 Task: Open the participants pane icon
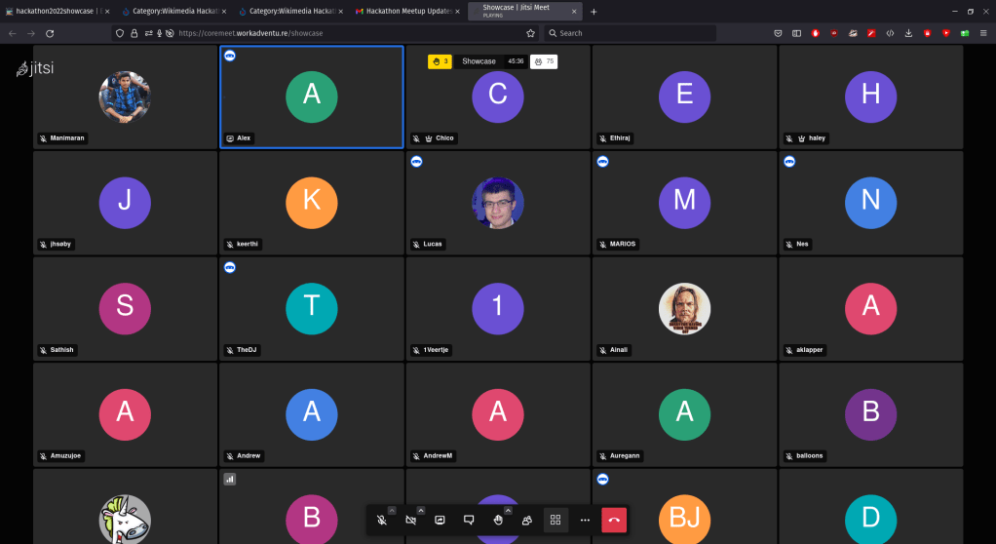[526, 521]
